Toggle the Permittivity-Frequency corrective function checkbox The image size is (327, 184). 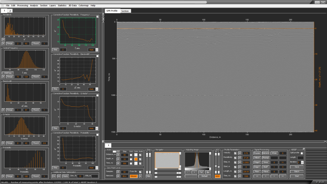click(97, 17)
